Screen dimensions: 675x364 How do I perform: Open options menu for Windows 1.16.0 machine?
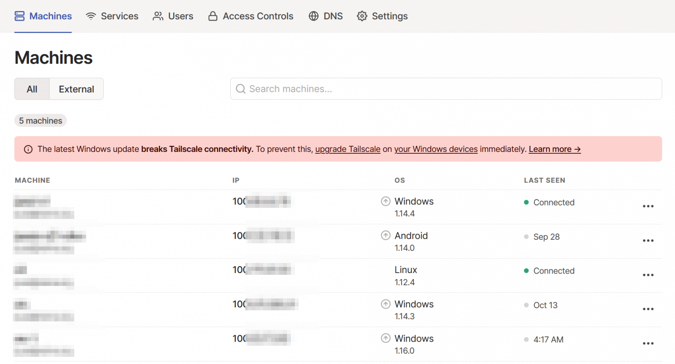click(648, 343)
